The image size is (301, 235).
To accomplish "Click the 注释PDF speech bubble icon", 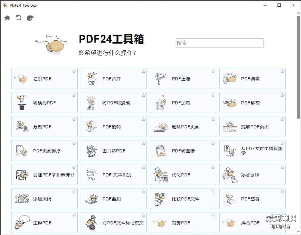I will coord(22,222).
